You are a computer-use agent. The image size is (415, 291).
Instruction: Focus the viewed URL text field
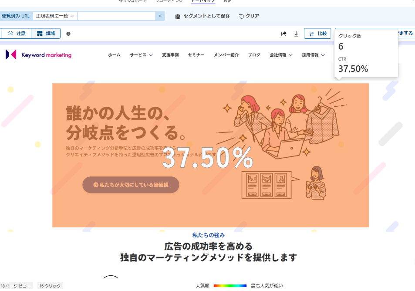coord(116,16)
